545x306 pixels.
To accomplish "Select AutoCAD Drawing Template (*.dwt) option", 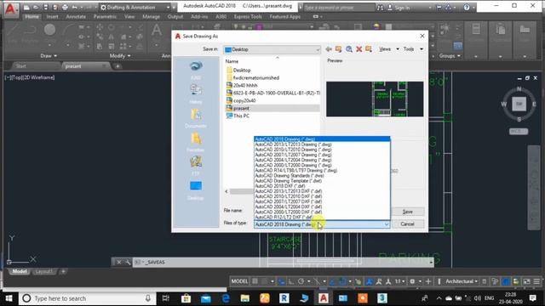I will point(322,181).
